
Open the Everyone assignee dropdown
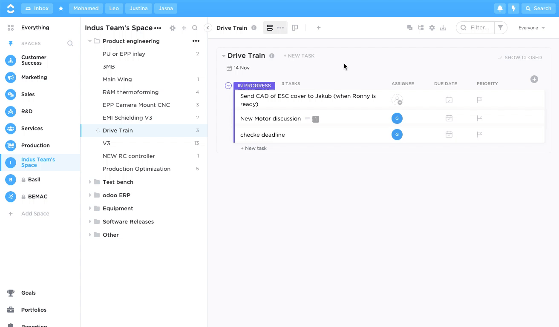531,28
